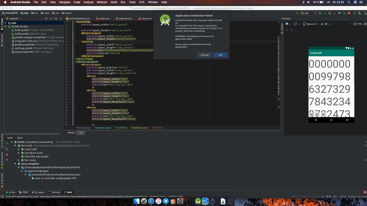The height and width of the screenshot is (206, 367).
Task: Click the red X in Build panel
Action: [x=7, y=160]
